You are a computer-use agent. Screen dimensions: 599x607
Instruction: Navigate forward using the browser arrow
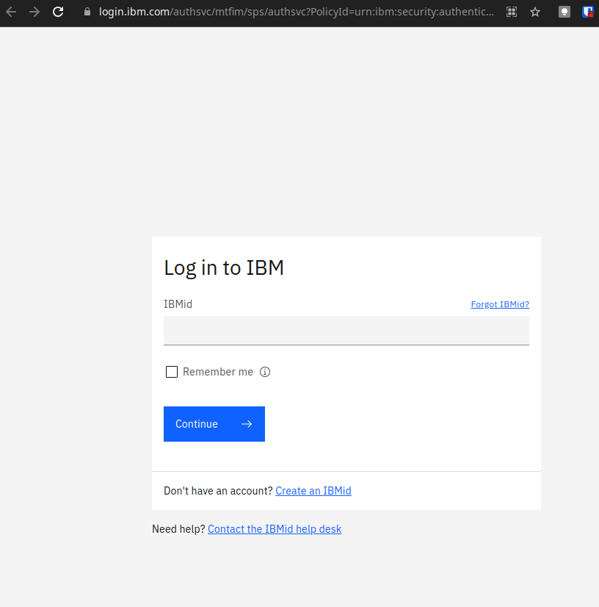coord(34,11)
